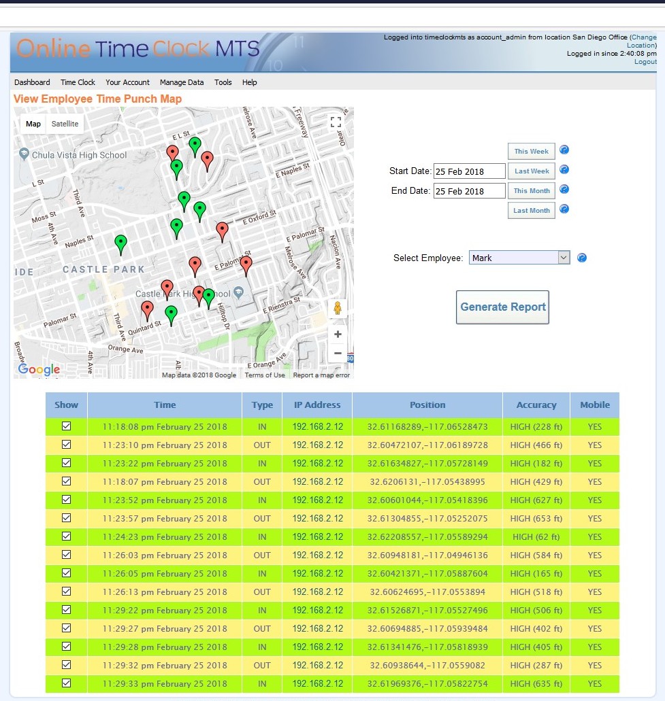The width and height of the screenshot is (665, 701).
Task: Click the 11:26:03 pm February 25 2018 cell
Action: coord(165,555)
